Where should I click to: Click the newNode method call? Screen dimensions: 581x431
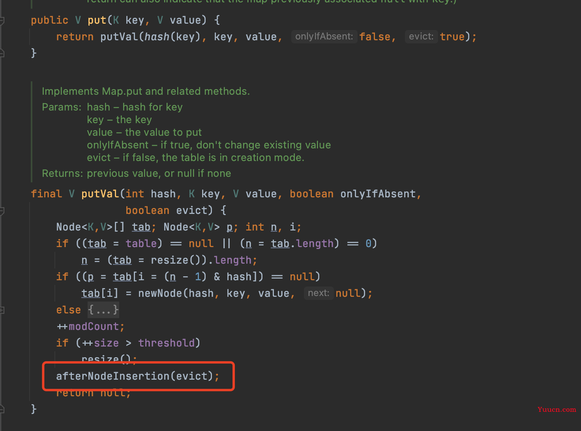[160, 293]
